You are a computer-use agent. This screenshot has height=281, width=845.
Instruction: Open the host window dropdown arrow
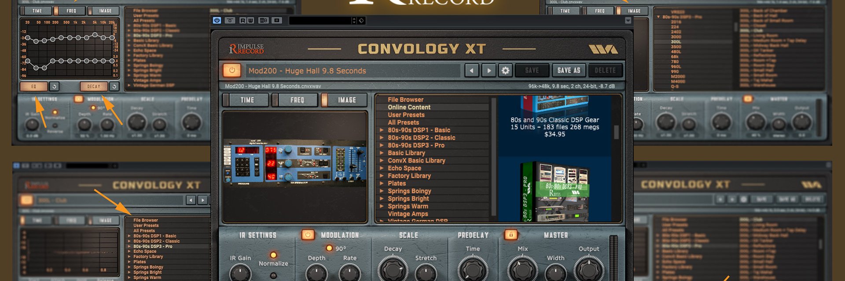tap(628, 21)
